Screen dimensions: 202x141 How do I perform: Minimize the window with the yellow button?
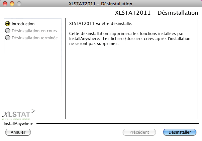tap(12, 4)
